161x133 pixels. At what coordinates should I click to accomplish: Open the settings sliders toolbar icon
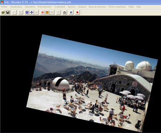tap(21, 12)
